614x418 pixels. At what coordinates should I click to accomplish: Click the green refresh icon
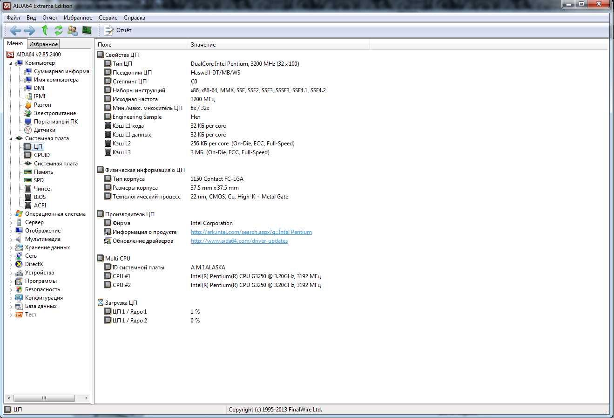[59, 30]
